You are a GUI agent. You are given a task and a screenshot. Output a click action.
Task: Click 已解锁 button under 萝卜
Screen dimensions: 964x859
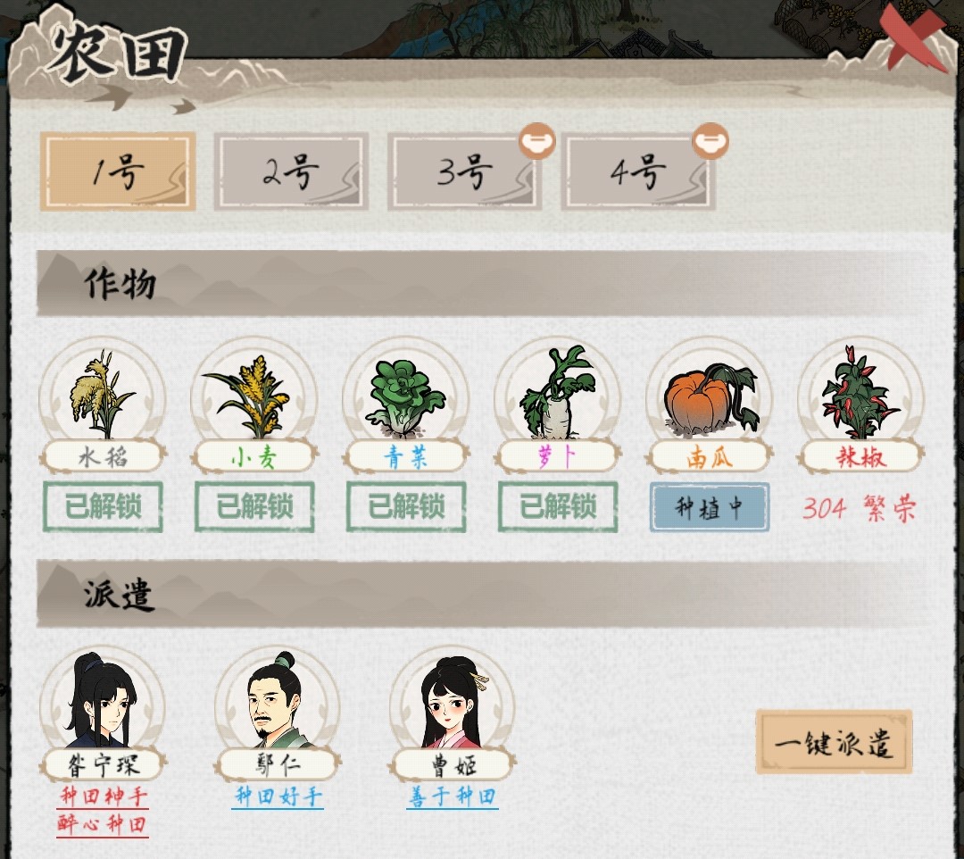pyautogui.click(x=558, y=507)
